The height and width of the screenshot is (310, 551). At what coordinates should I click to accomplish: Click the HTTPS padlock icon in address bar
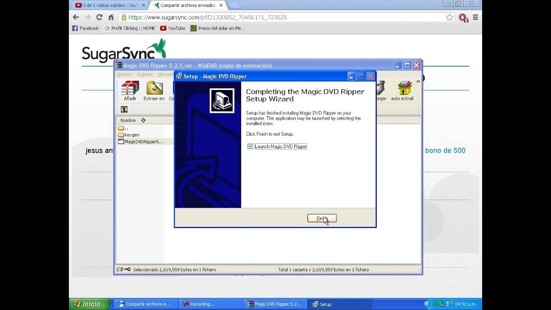click(124, 17)
